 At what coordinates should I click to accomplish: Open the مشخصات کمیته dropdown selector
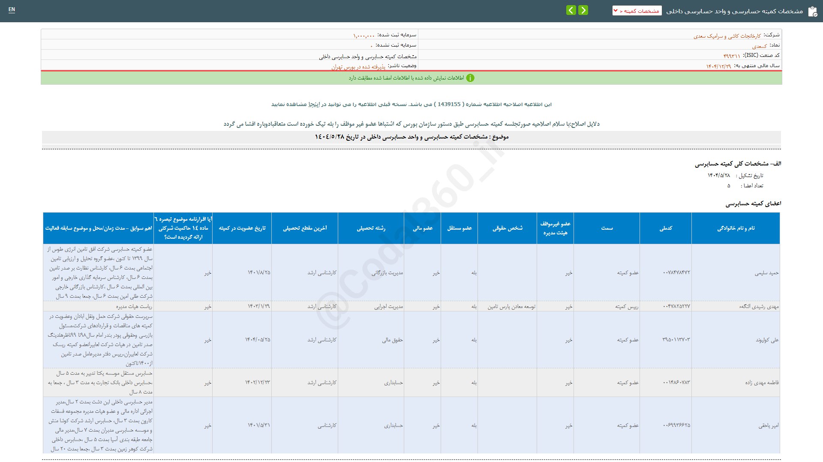click(637, 11)
